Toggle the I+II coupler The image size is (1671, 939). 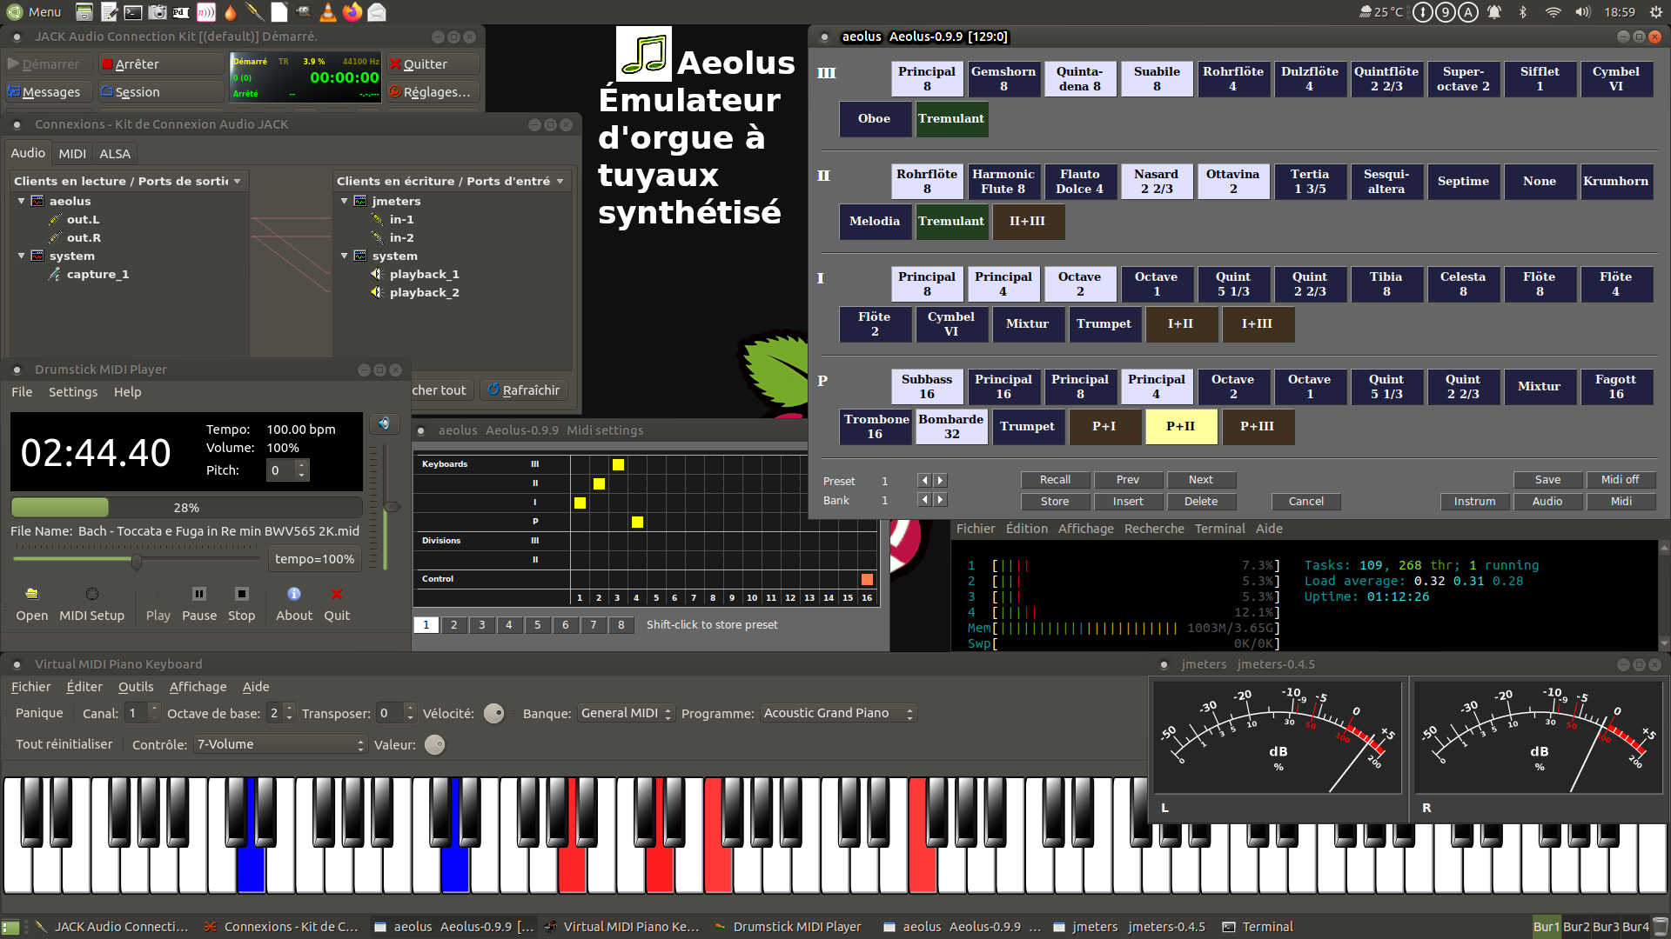click(x=1181, y=324)
